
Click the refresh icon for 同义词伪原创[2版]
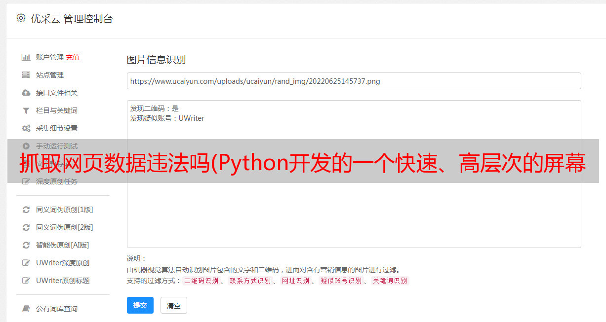pyautogui.click(x=26, y=227)
